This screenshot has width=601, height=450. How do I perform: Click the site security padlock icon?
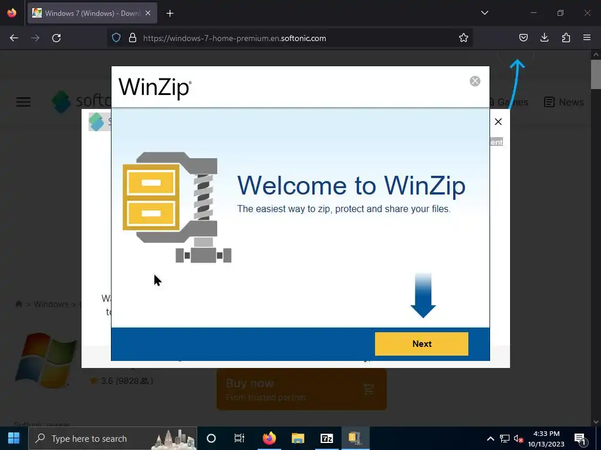click(x=133, y=38)
